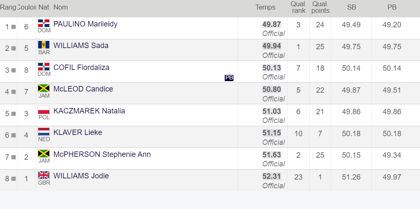Click the Jamaican flag beside McPHERSON Stephenie Ann

[x=44, y=154]
